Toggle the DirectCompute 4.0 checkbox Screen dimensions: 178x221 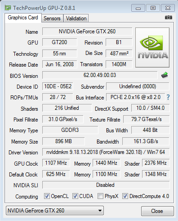coord(125,196)
